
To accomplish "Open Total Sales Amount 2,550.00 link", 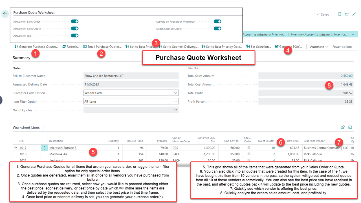I will coord(347,76).
